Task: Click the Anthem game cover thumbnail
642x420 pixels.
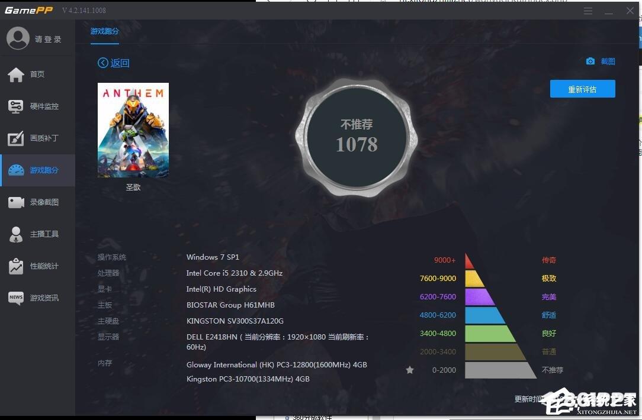Action: tap(133, 130)
